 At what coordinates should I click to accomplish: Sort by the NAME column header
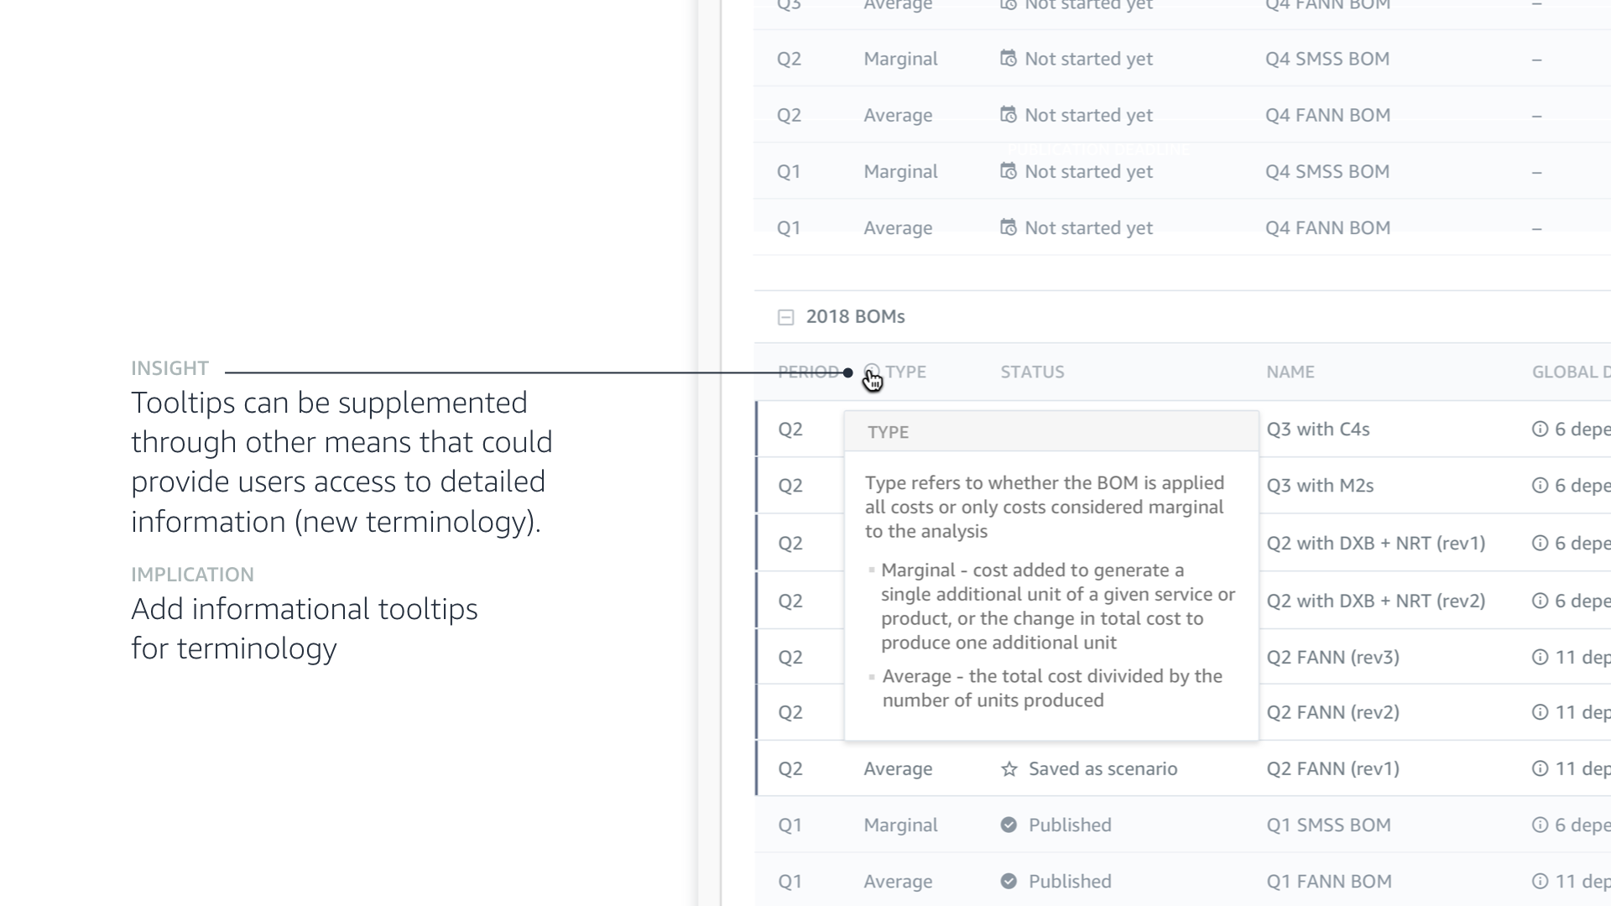(1290, 372)
